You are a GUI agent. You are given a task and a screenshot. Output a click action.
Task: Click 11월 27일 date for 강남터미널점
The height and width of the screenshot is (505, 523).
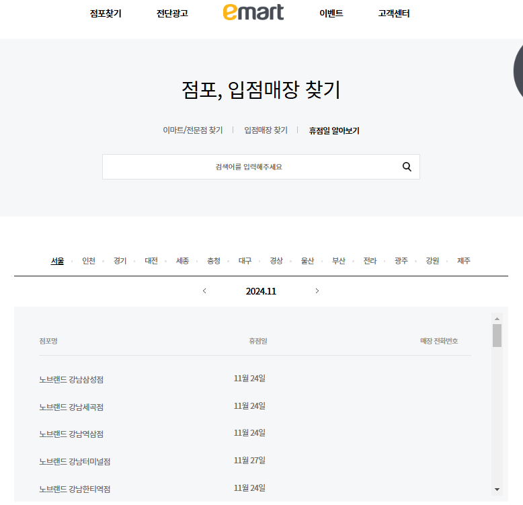[x=249, y=461]
